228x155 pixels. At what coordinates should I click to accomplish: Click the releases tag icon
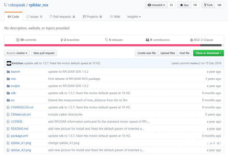point(107,40)
